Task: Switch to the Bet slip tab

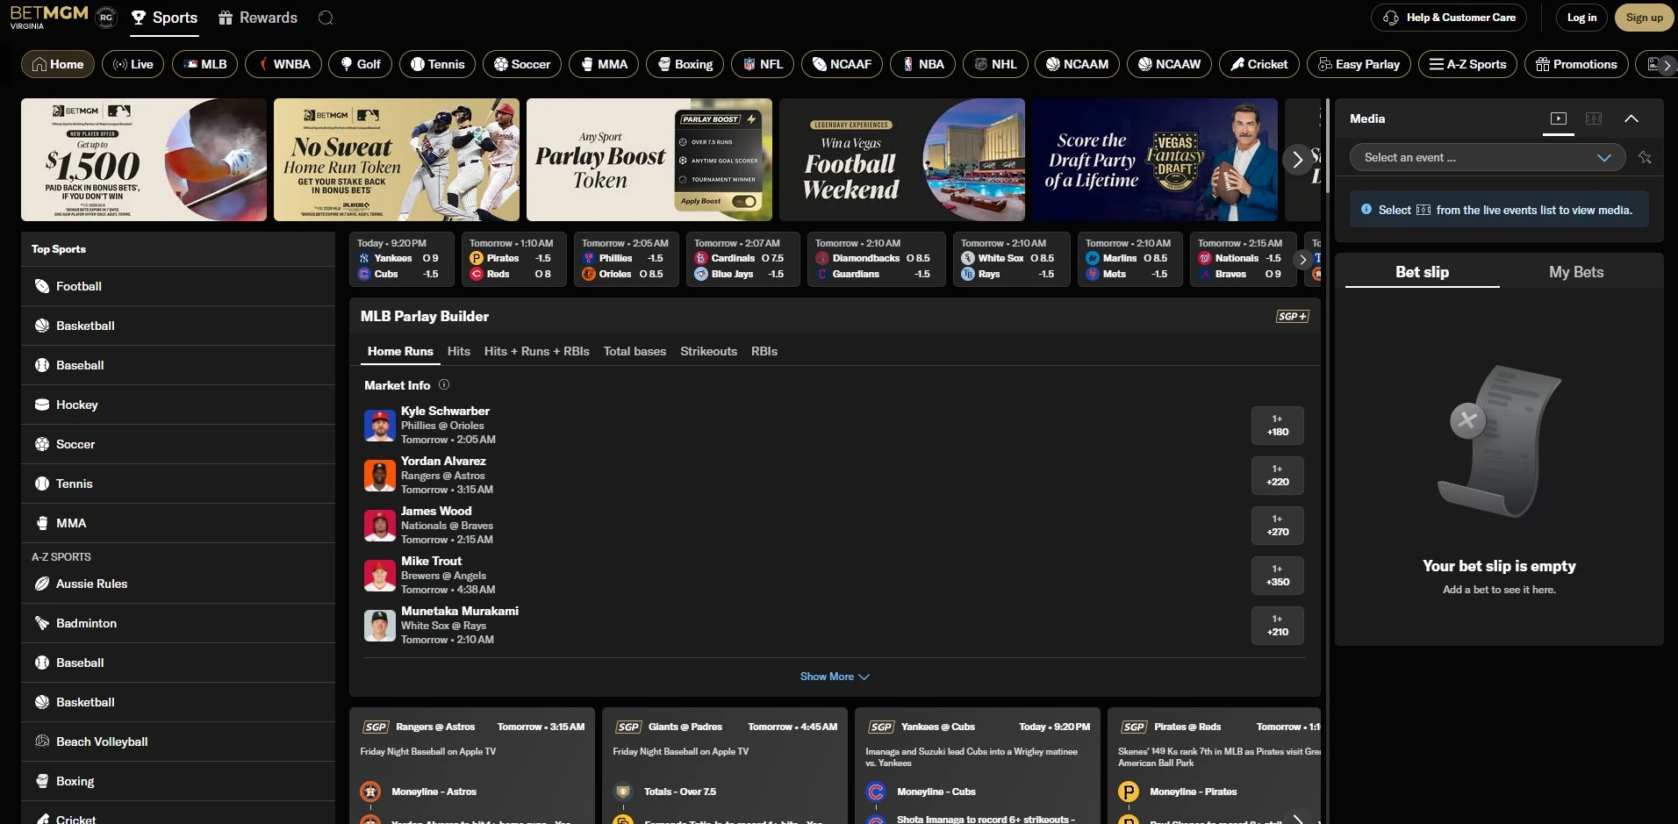Action: (x=1423, y=272)
